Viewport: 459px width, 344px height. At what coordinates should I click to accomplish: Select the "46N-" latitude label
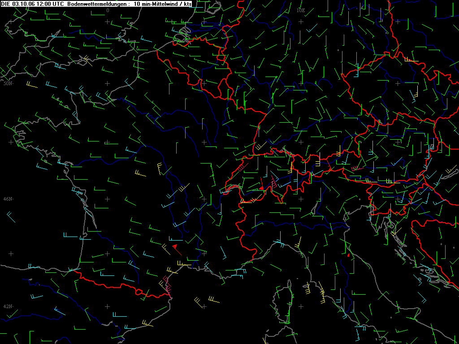[8, 199]
